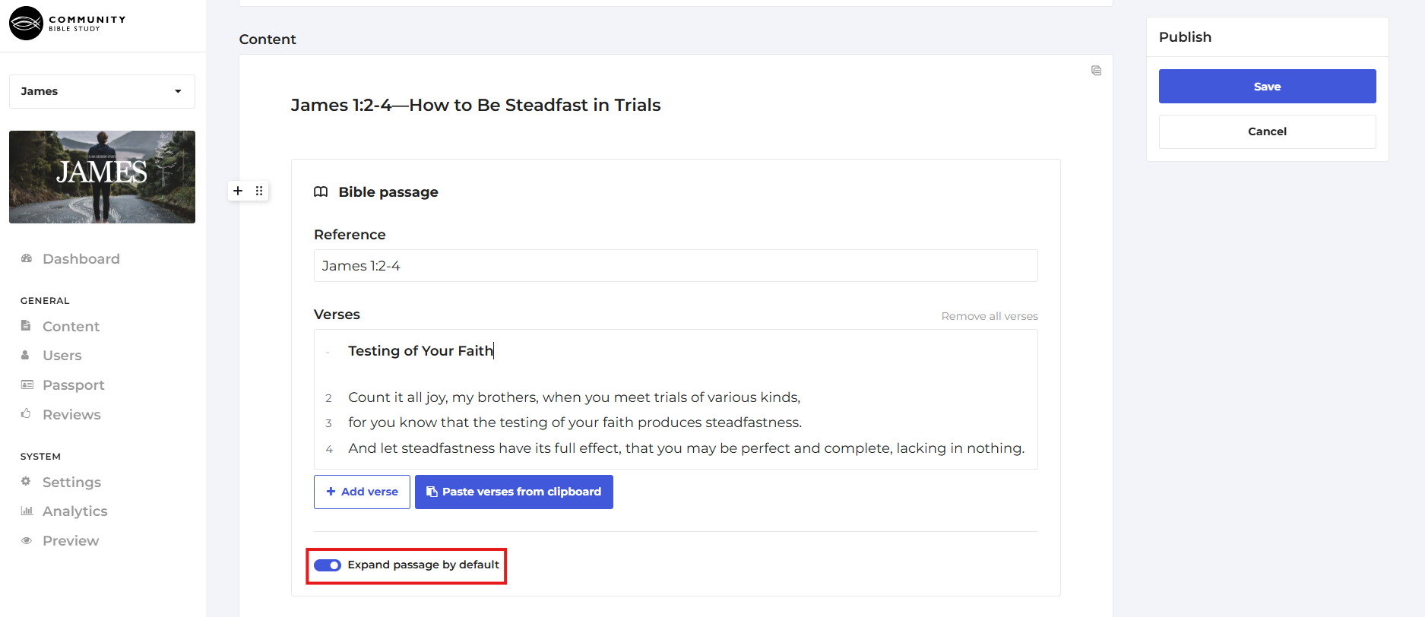Open Content in the sidebar menu
The width and height of the screenshot is (1425, 617).
(x=71, y=327)
